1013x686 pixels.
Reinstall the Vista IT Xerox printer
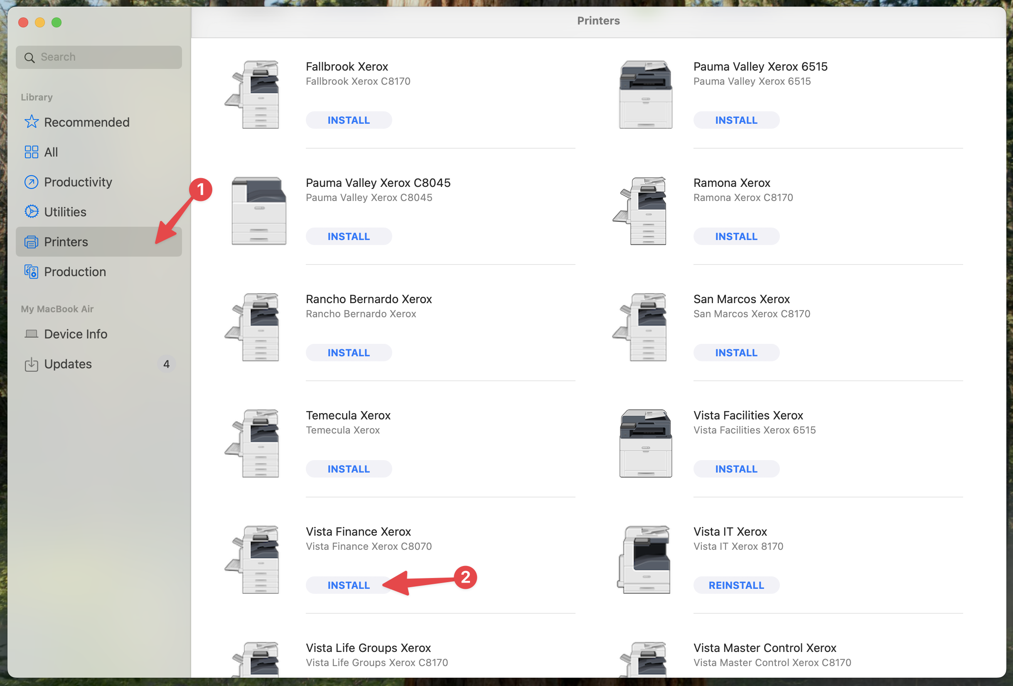(736, 585)
